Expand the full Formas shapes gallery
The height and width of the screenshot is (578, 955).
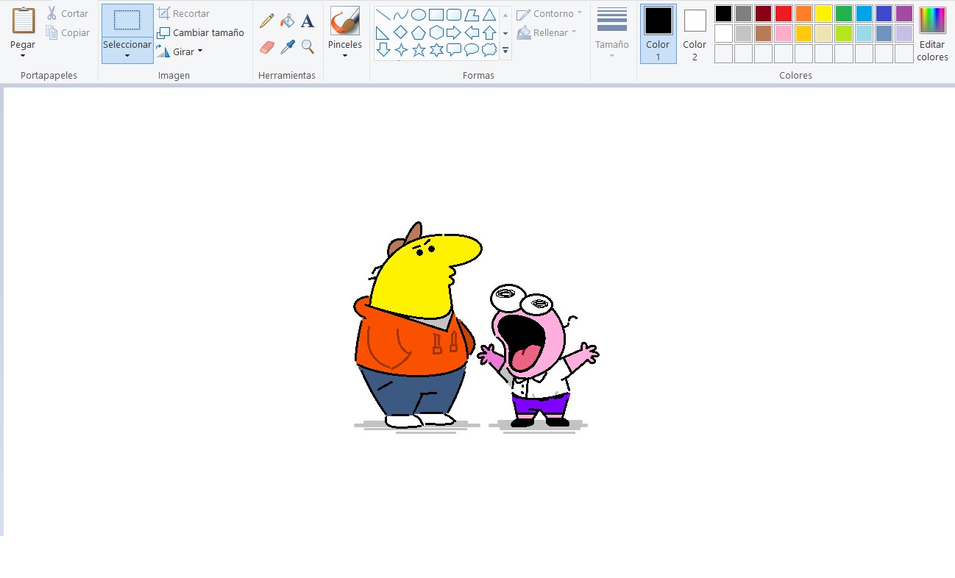click(x=505, y=51)
